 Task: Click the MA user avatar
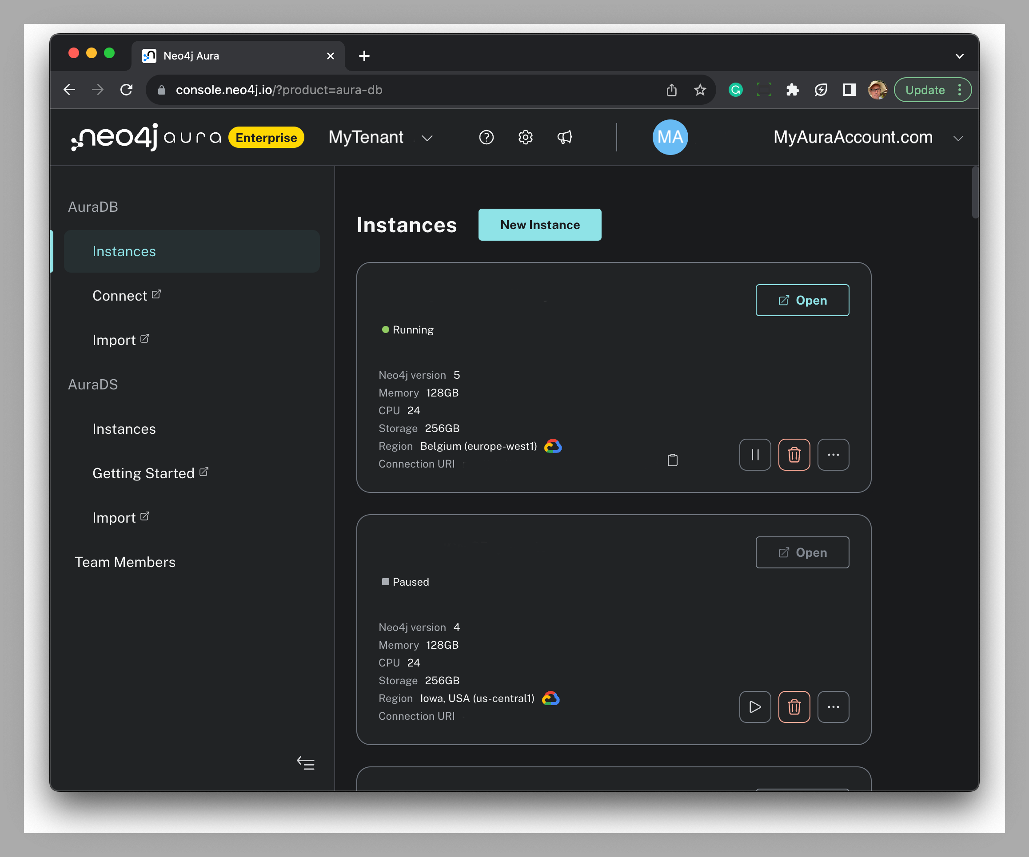pyautogui.click(x=670, y=137)
